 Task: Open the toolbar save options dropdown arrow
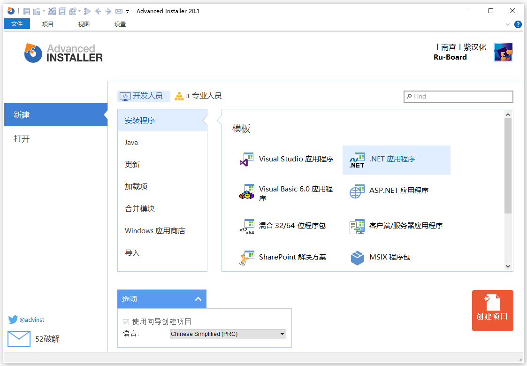(x=44, y=11)
